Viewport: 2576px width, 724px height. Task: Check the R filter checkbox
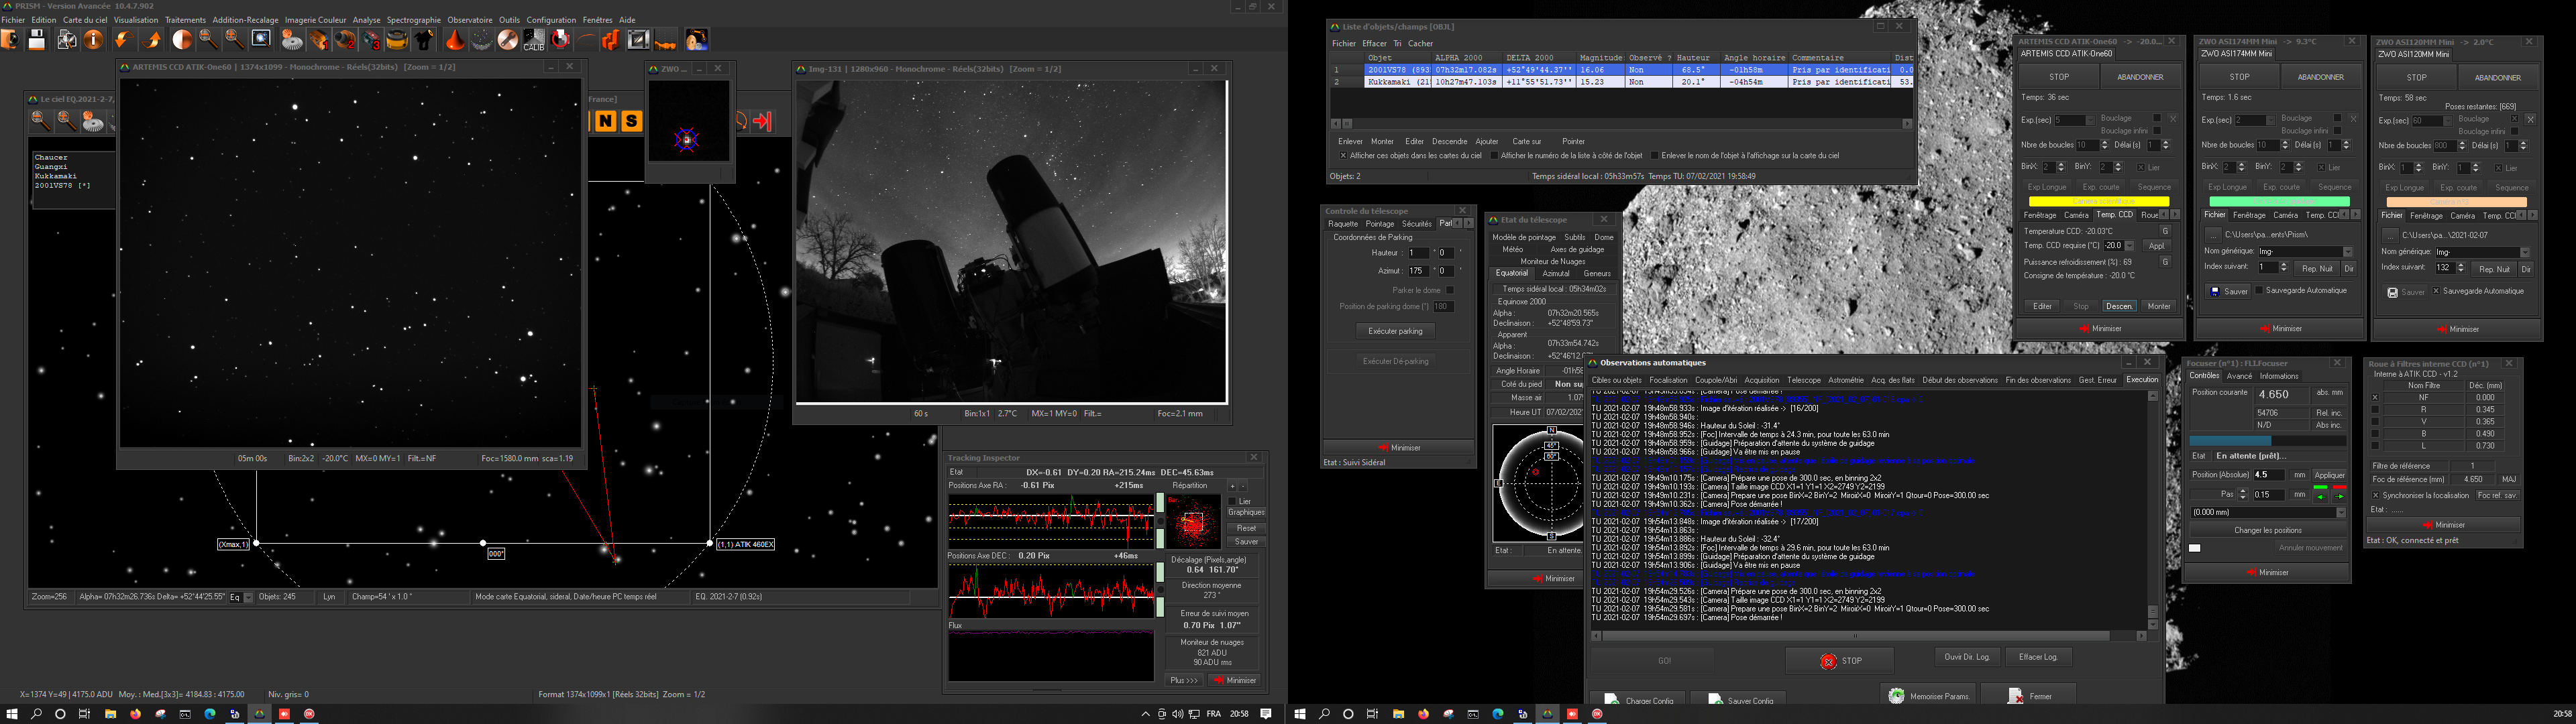point(2375,410)
